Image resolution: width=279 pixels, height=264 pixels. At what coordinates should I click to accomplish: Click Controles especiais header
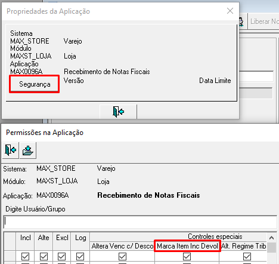click(x=215, y=237)
